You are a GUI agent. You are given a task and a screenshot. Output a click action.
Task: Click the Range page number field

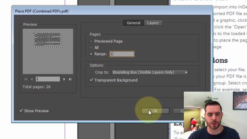pos(122,54)
